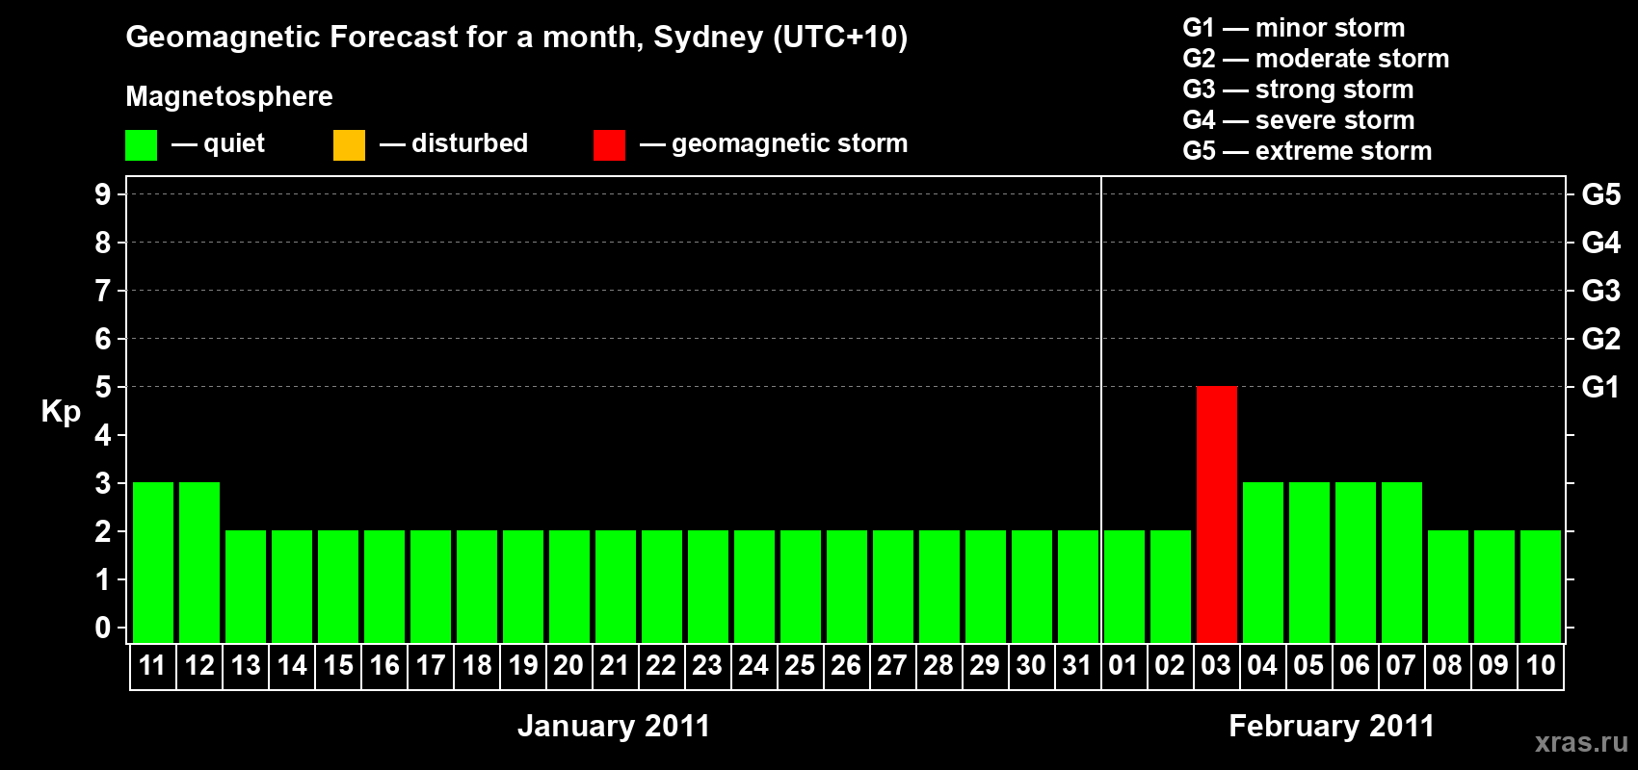This screenshot has height=770, width=1638.
Task: Click date label 02 on the axis
Action: click(x=1170, y=665)
